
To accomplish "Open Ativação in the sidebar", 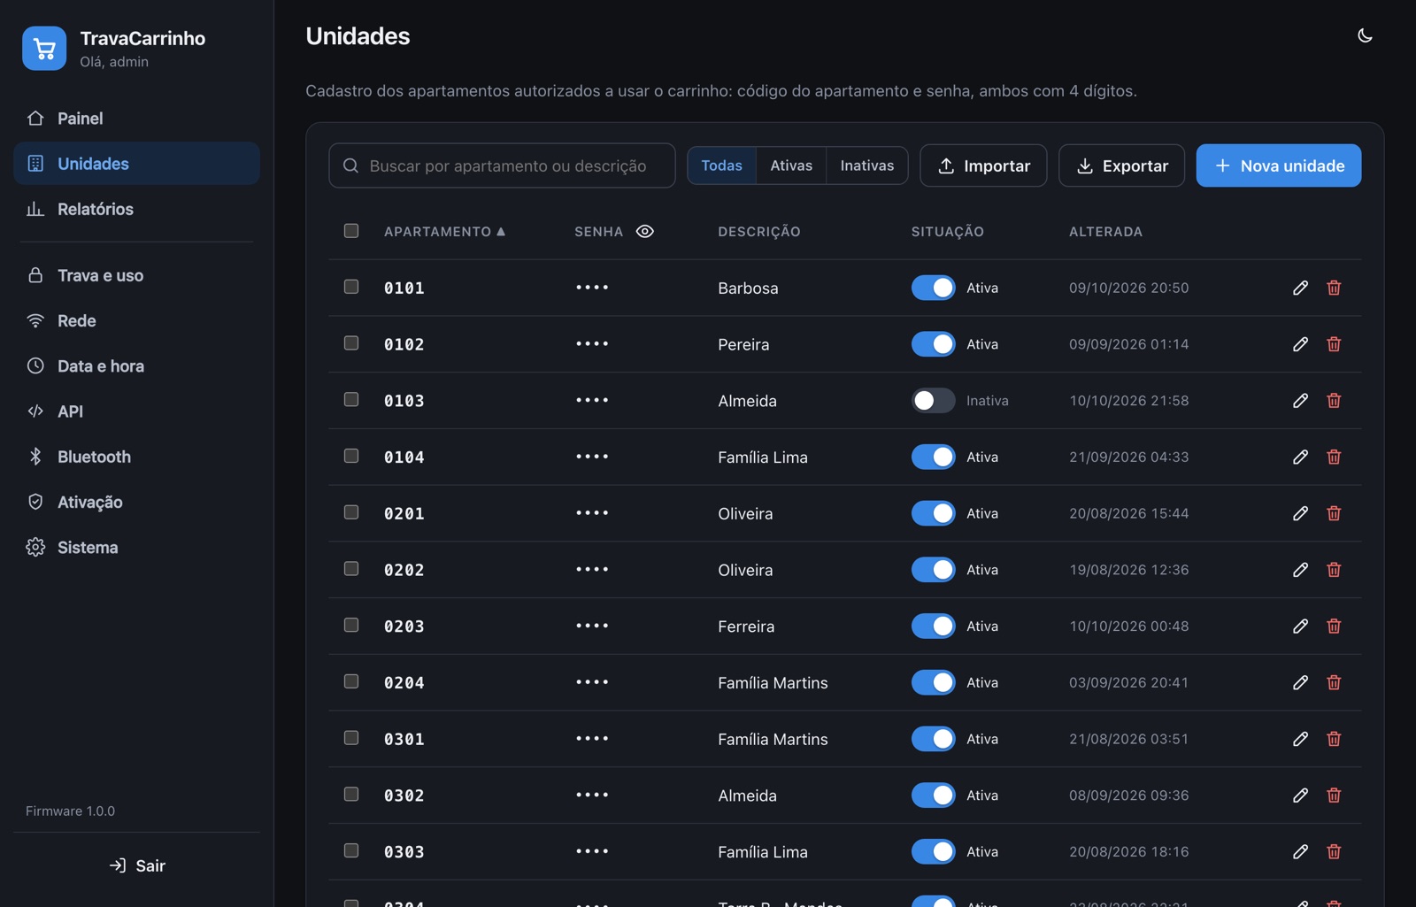I will coord(136,502).
